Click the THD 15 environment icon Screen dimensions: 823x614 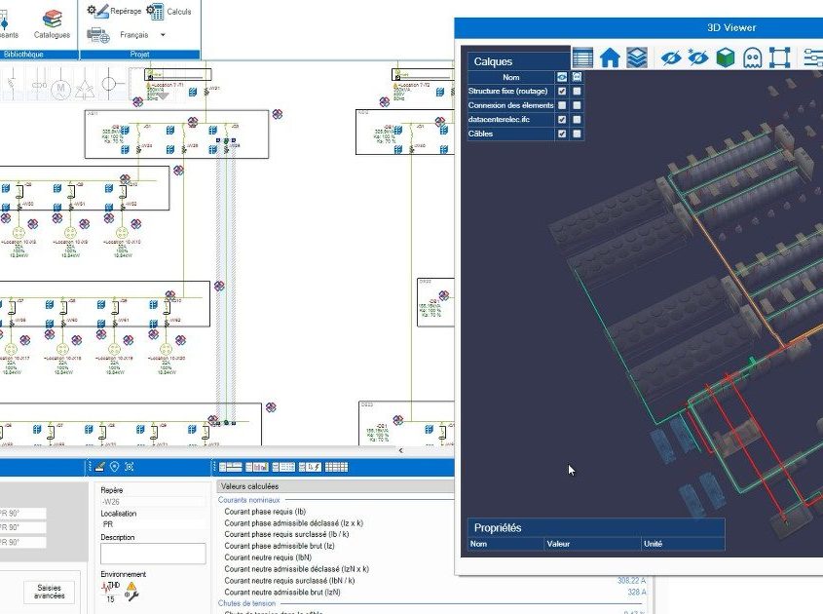click(111, 592)
